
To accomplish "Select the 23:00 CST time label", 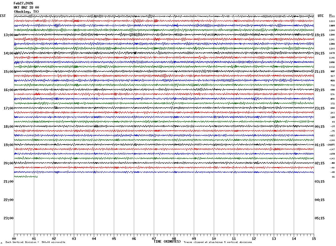I will click(x=9, y=218).
